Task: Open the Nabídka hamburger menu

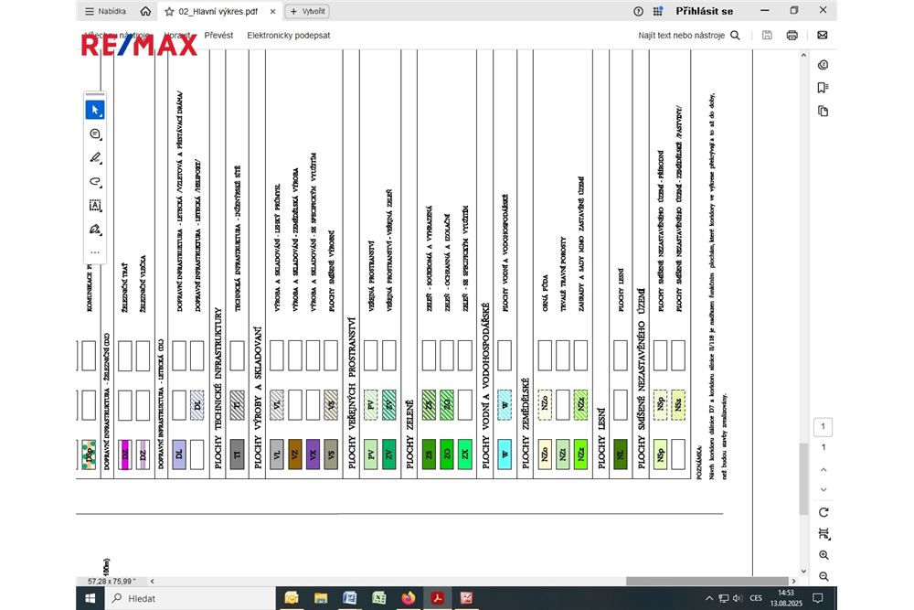Action: point(106,12)
